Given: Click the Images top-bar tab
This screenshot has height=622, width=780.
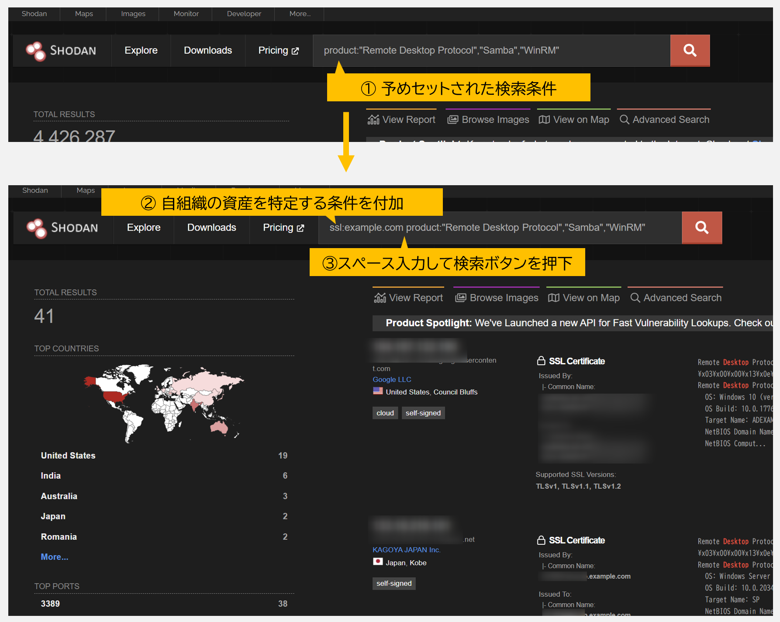Looking at the screenshot, I should 133,14.
